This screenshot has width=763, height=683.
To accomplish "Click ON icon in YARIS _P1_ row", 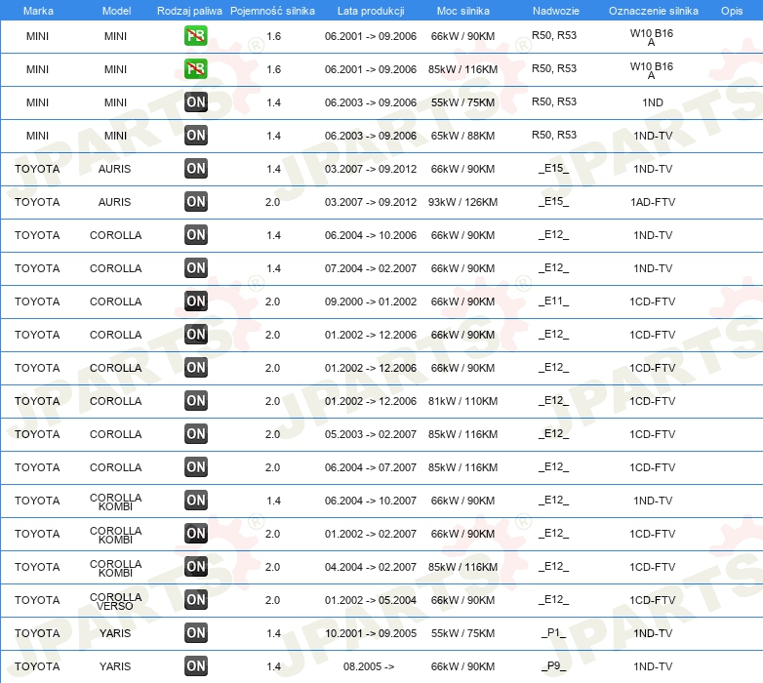I will click(x=196, y=633).
